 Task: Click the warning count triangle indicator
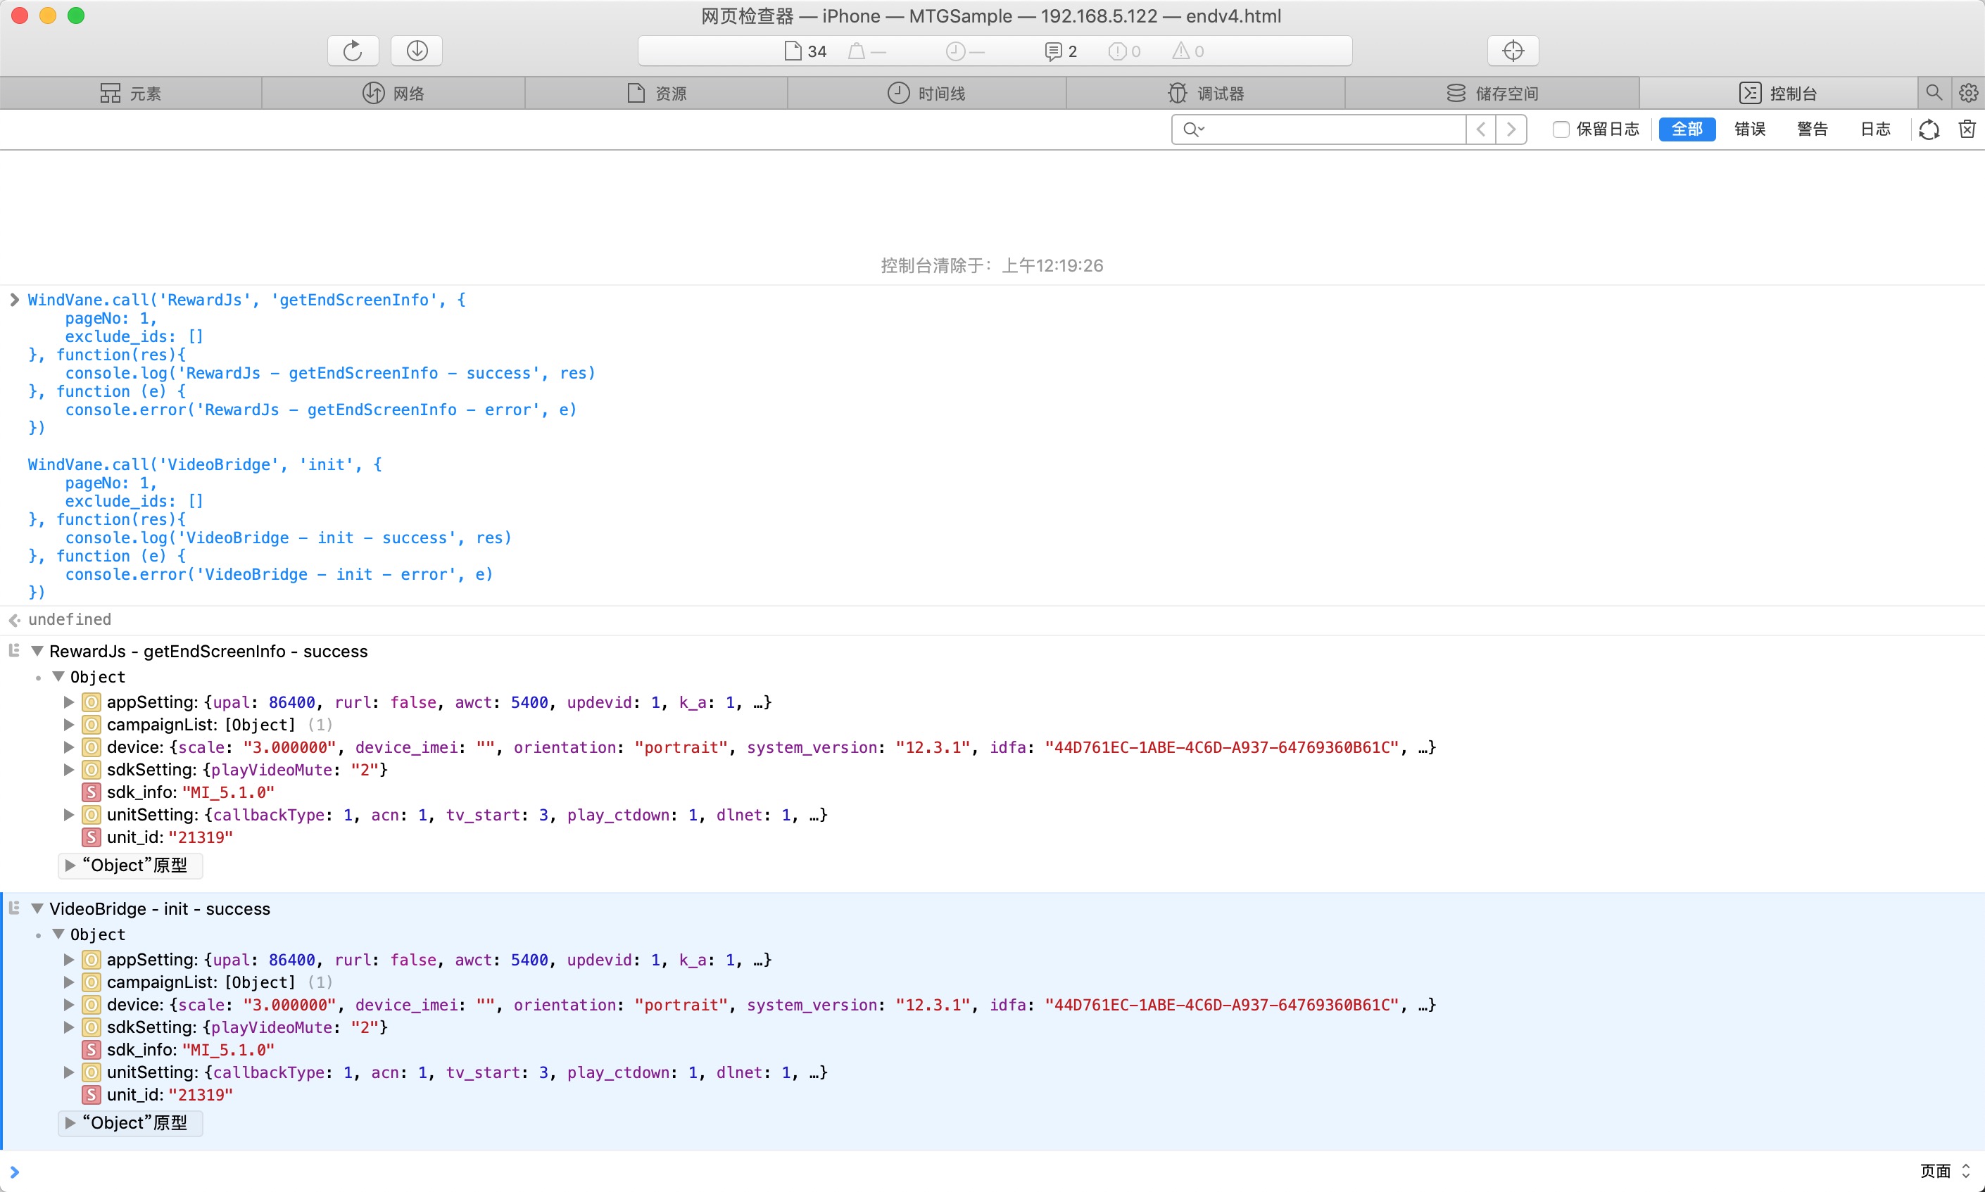[1188, 51]
